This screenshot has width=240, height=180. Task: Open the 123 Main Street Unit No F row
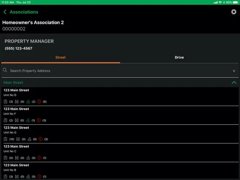[x=120, y=115]
